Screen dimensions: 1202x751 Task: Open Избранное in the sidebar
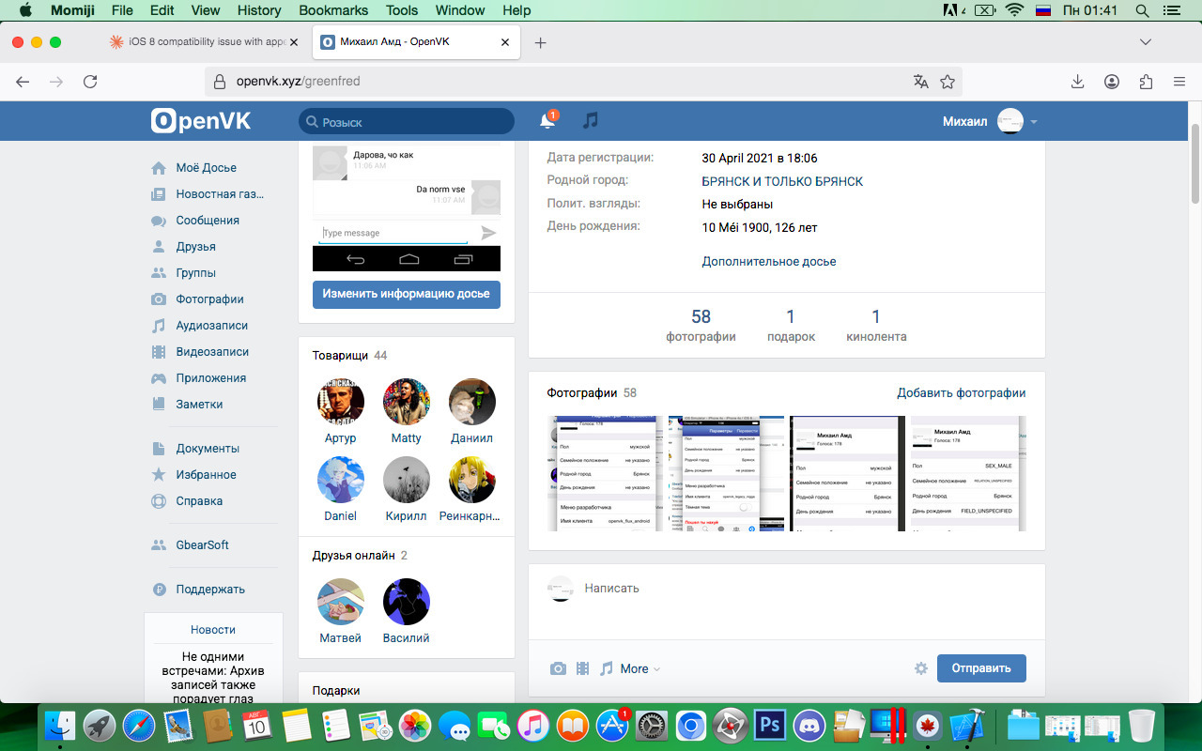[x=206, y=475]
